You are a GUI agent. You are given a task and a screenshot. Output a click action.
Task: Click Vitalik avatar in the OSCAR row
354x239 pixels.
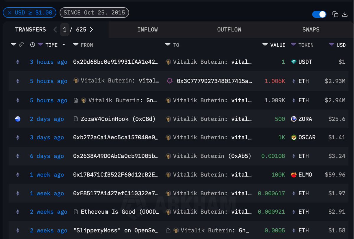click(x=168, y=137)
